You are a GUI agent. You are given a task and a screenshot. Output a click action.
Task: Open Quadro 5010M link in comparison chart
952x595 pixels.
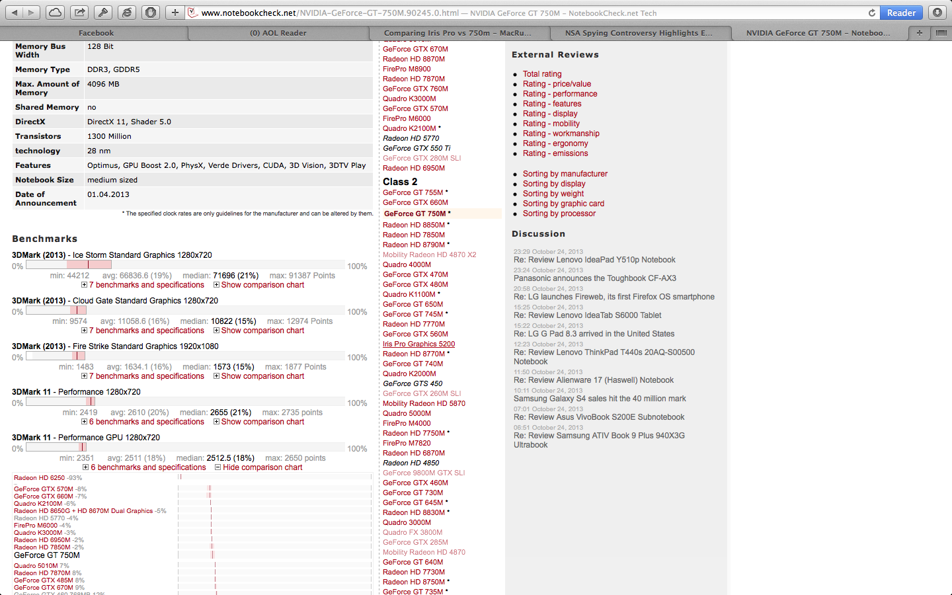coord(36,566)
